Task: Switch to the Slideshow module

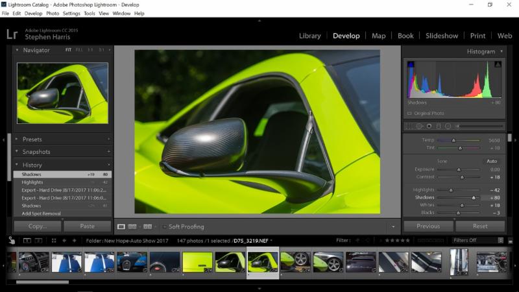Action: point(442,36)
